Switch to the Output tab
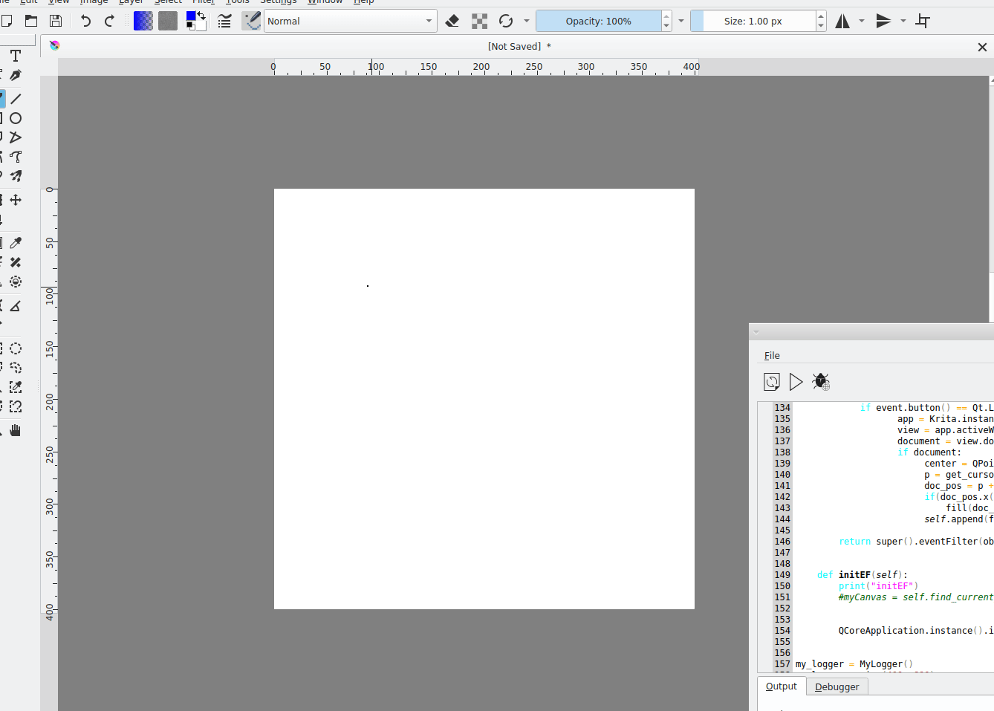The height and width of the screenshot is (711, 994). point(781,686)
